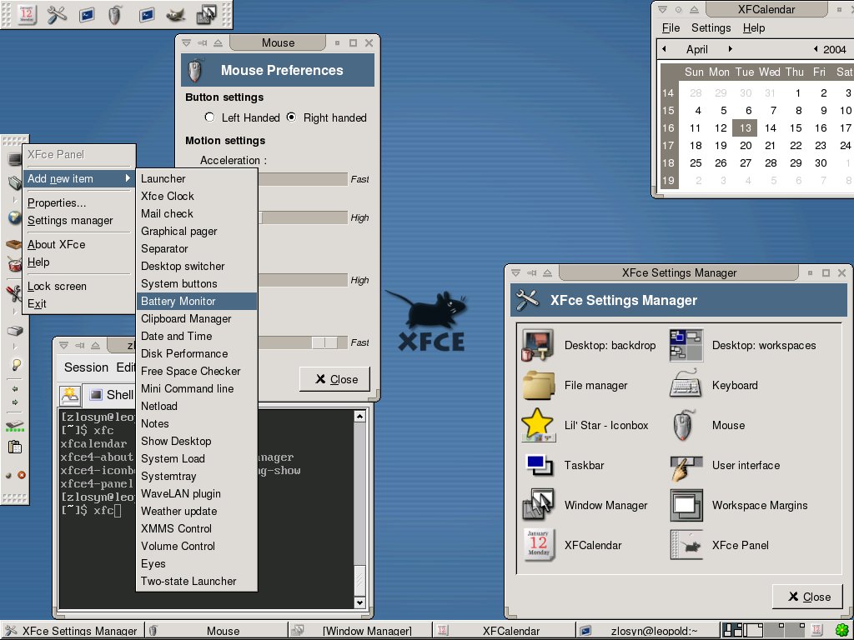Select Right handed radio button
The width and height of the screenshot is (854, 640).
(x=291, y=117)
